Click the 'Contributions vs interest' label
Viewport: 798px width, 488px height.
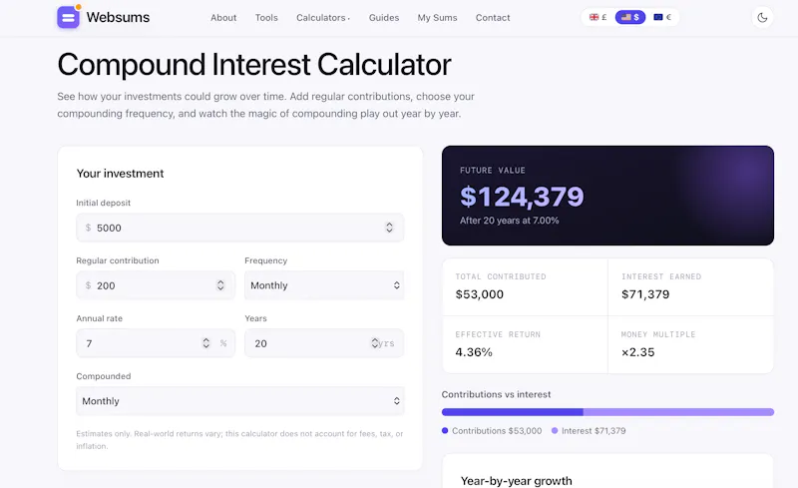[496, 394]
